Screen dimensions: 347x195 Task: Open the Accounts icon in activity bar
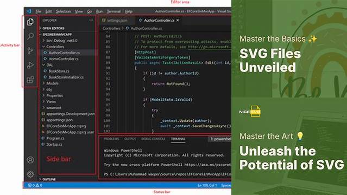pos(30,160)
